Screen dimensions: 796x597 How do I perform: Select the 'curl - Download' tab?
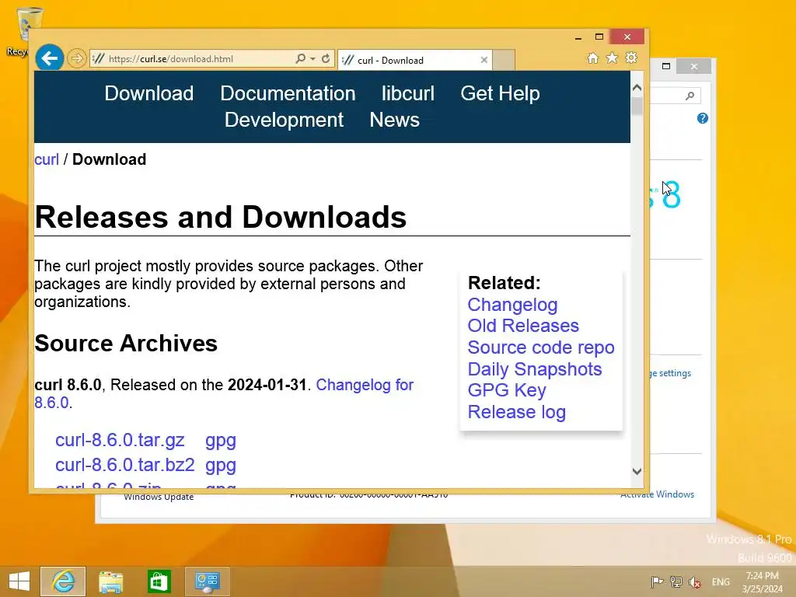(415, 60)
